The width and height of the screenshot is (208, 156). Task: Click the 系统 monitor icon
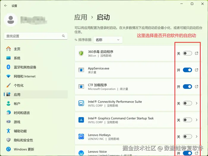pyautogui.click(x=9, y=58)
